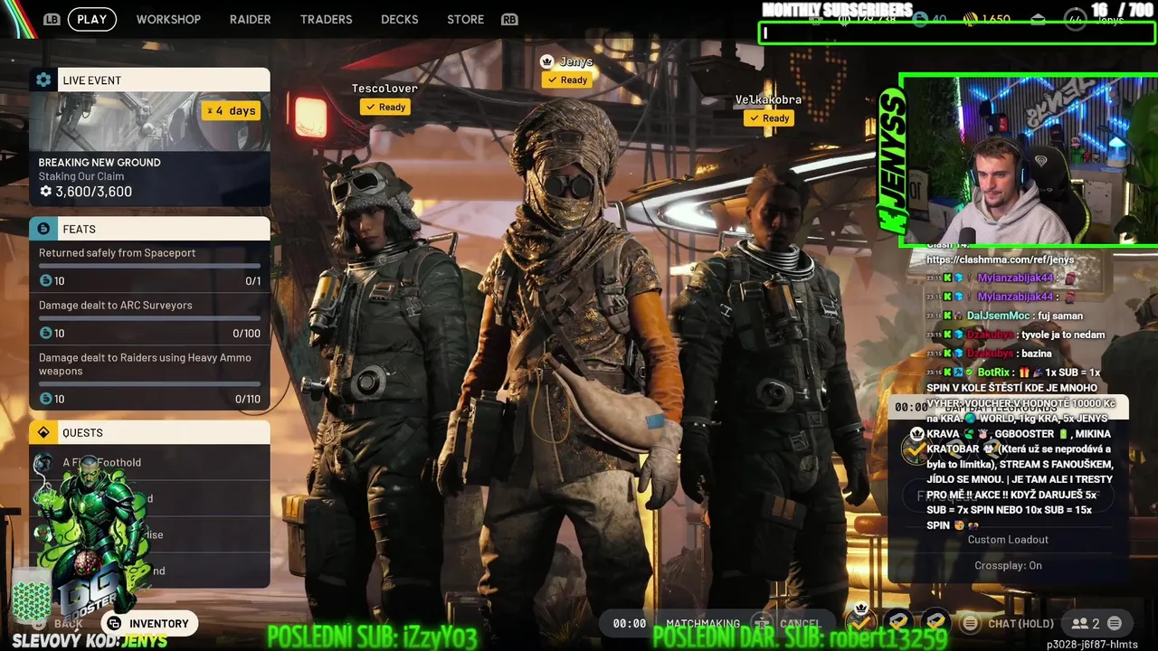The image size is (1158, 651).
Task: Select the third squad member ready checkmark
Action: click(x=935, y=622)
